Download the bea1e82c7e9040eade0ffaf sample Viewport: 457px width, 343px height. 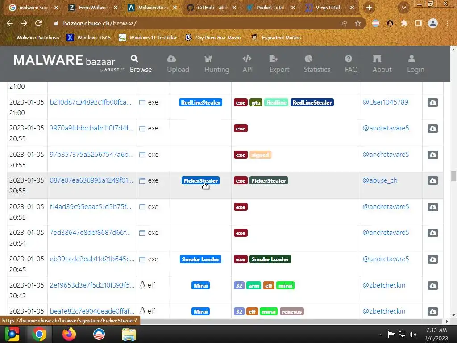tap(433, 311)
